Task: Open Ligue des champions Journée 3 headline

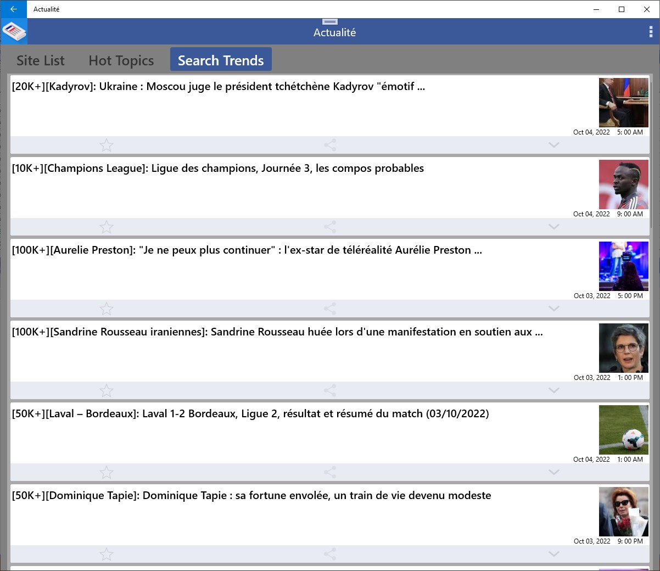Action: (218, 168)
